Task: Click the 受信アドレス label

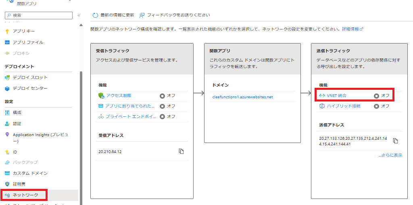Action: click(x=111, y=136)
